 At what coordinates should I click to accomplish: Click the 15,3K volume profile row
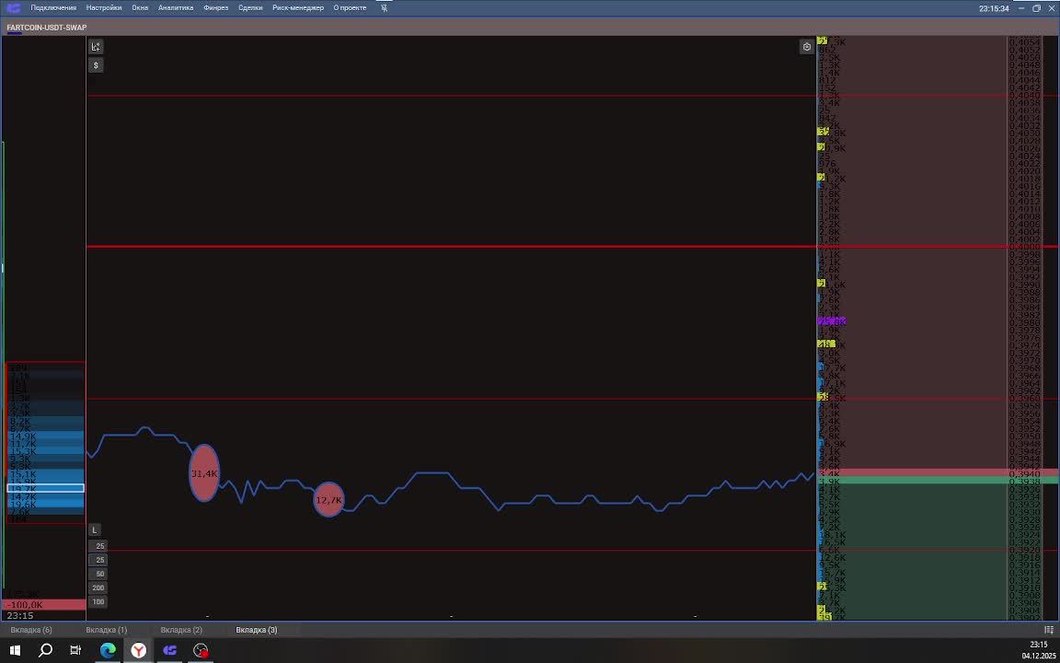click(x=45, y=451)
